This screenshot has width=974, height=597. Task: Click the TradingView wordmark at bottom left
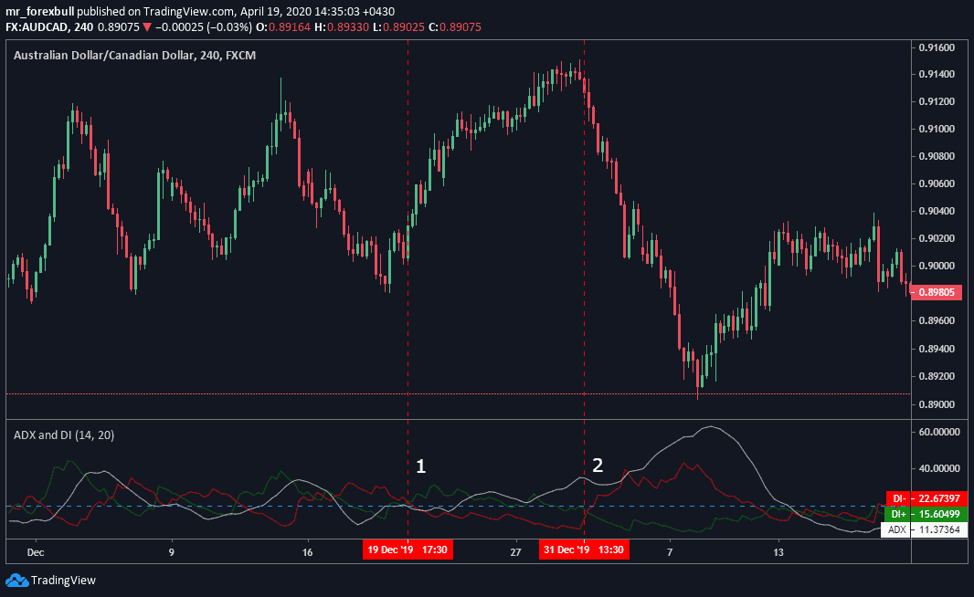coord(63,580)
